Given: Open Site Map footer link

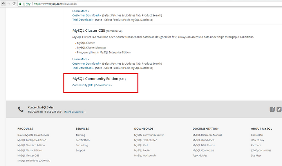Looking at the screenshot, I should 256,155.
